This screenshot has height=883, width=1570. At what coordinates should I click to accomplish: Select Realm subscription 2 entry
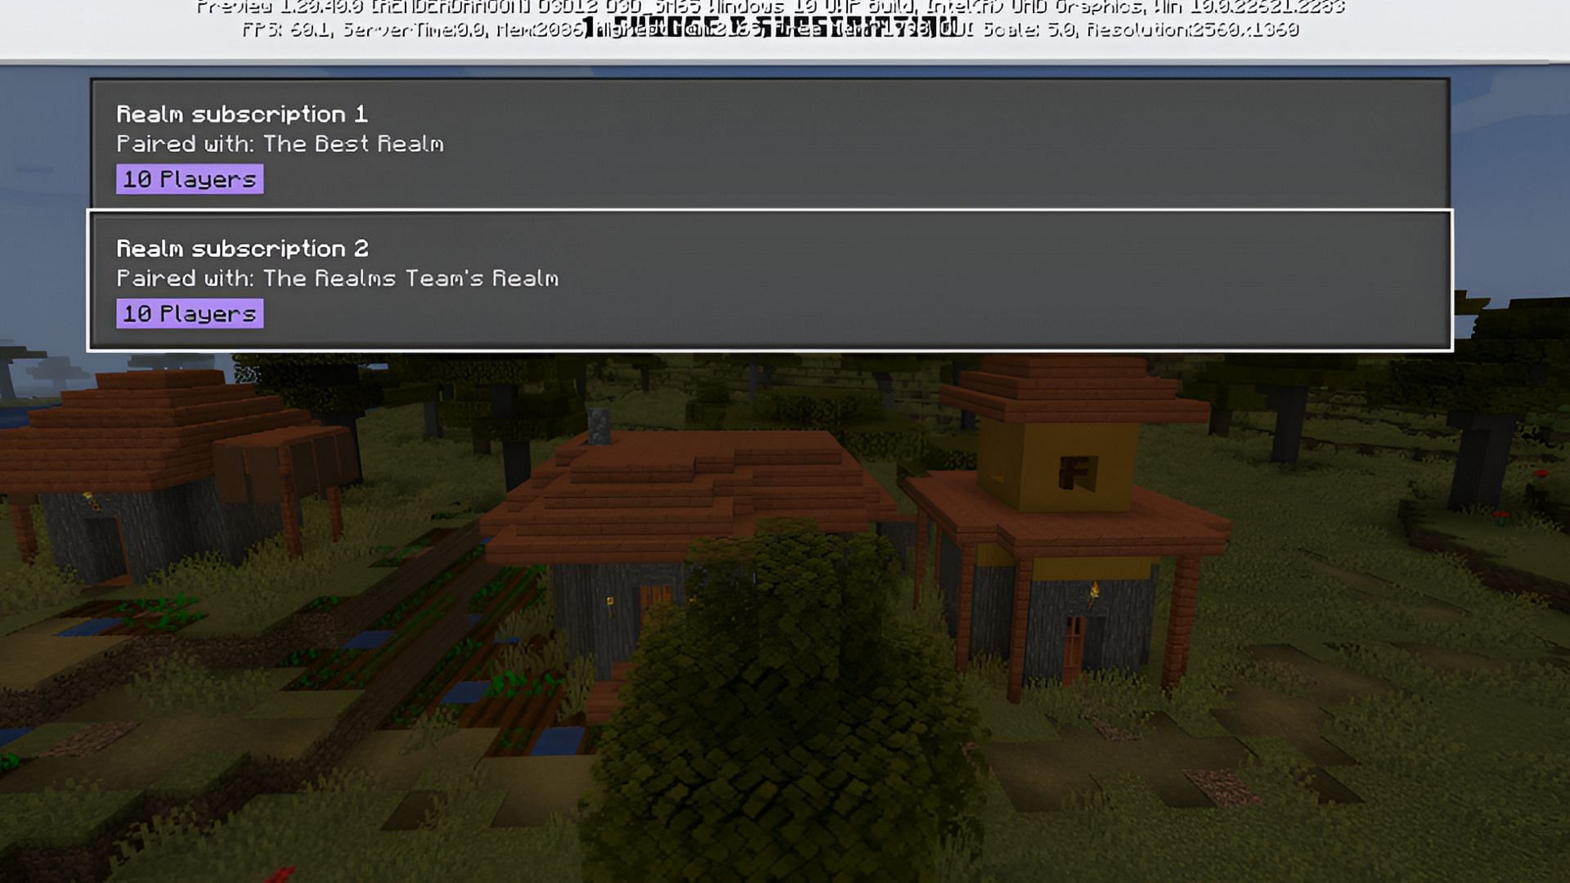point(769,280)
